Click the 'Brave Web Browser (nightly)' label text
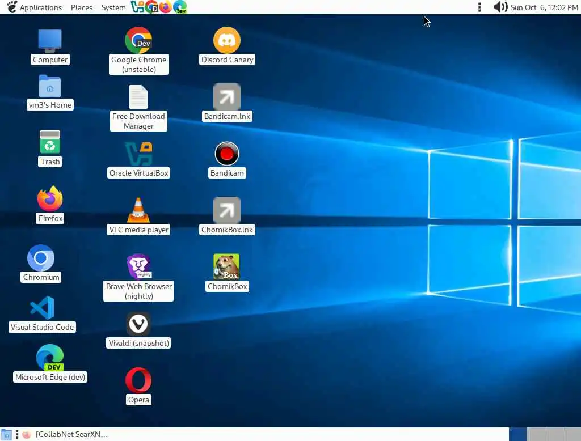 coord(138,291)
